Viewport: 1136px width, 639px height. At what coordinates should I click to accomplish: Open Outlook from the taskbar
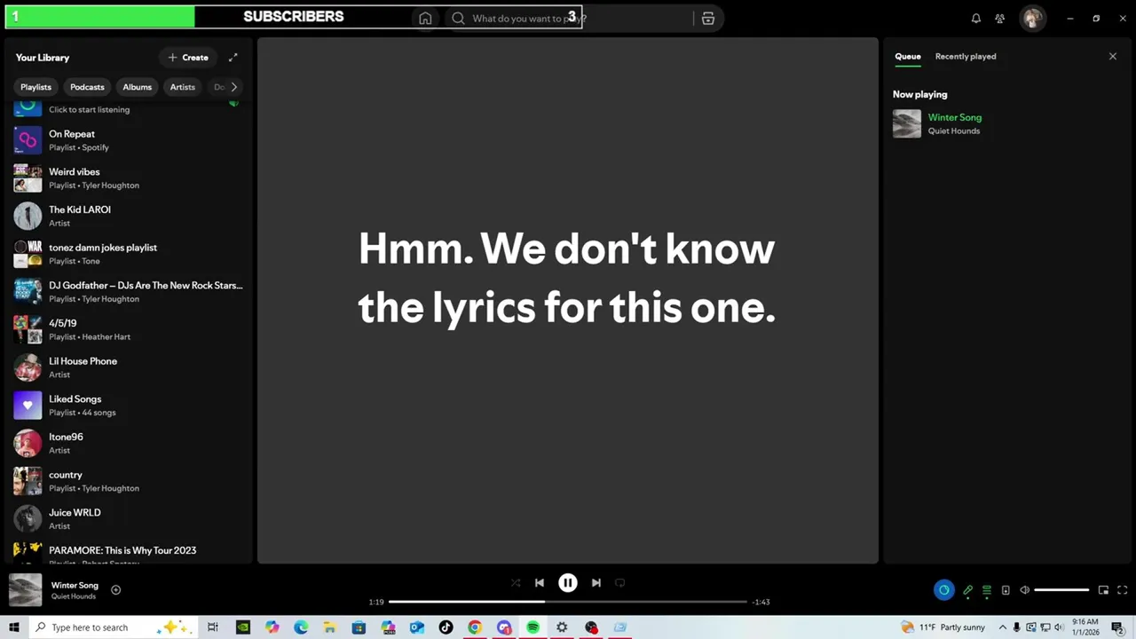(417, 627)
